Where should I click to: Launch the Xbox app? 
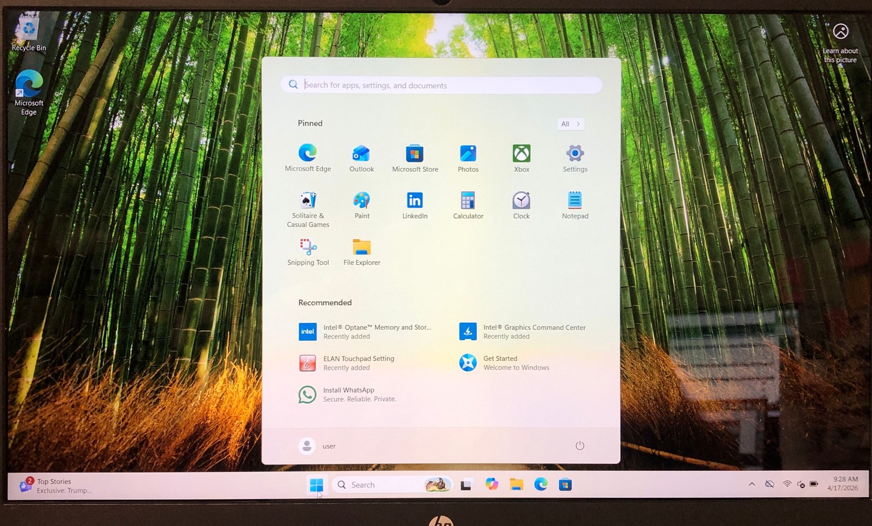[522, 159]
